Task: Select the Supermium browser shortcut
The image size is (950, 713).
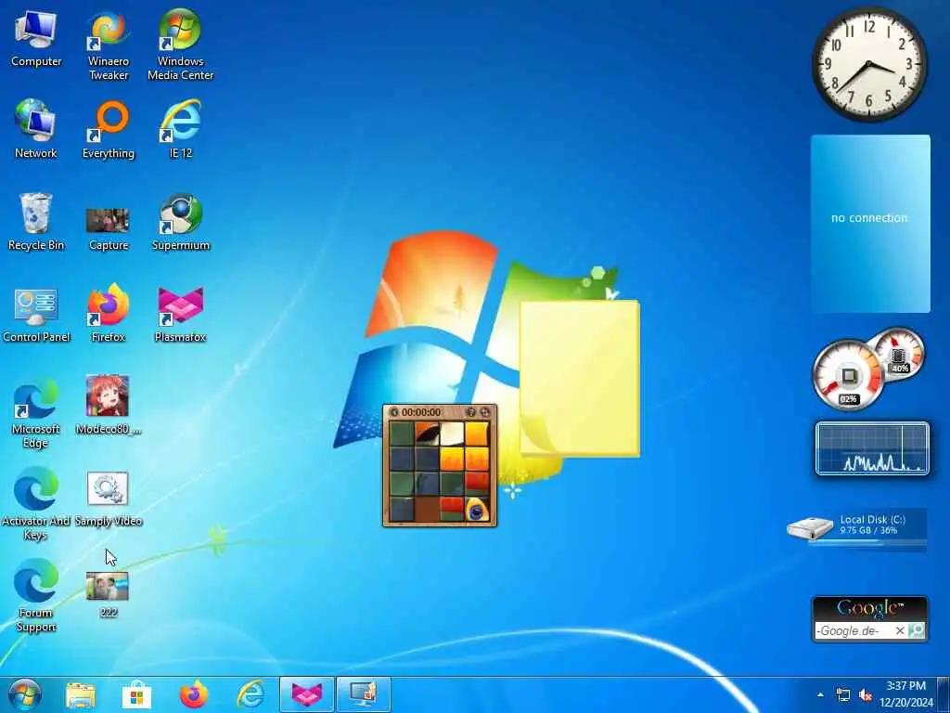Action: tap(181, 222)
